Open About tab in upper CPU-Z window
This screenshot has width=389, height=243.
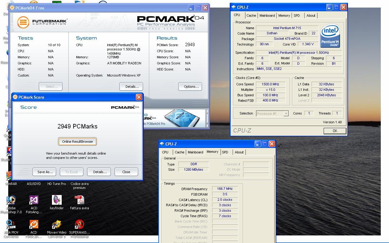(x=311, y=15)
